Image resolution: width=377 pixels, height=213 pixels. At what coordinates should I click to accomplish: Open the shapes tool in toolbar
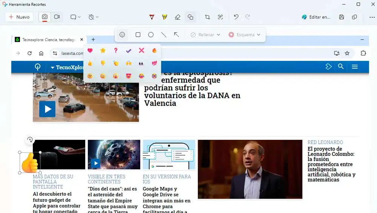click(190, 17)
